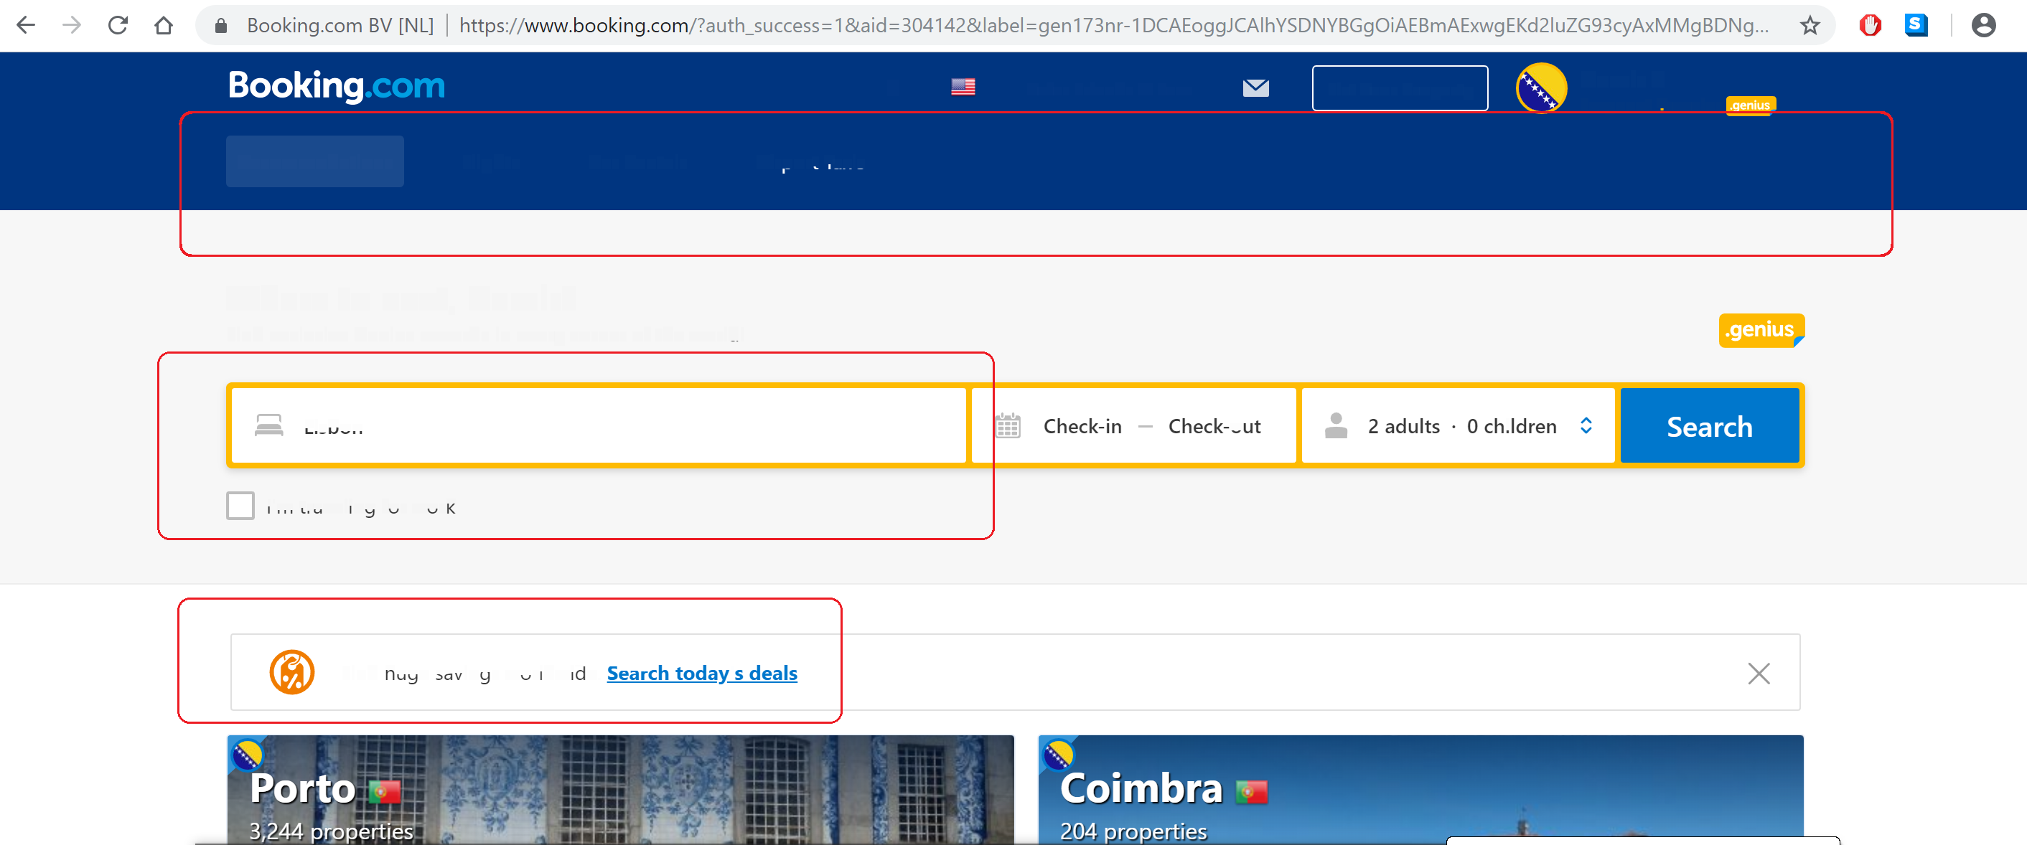Go back with the browser back arrow
Viewport: 2027px width, 845px height.
click(x=26, y=25)
